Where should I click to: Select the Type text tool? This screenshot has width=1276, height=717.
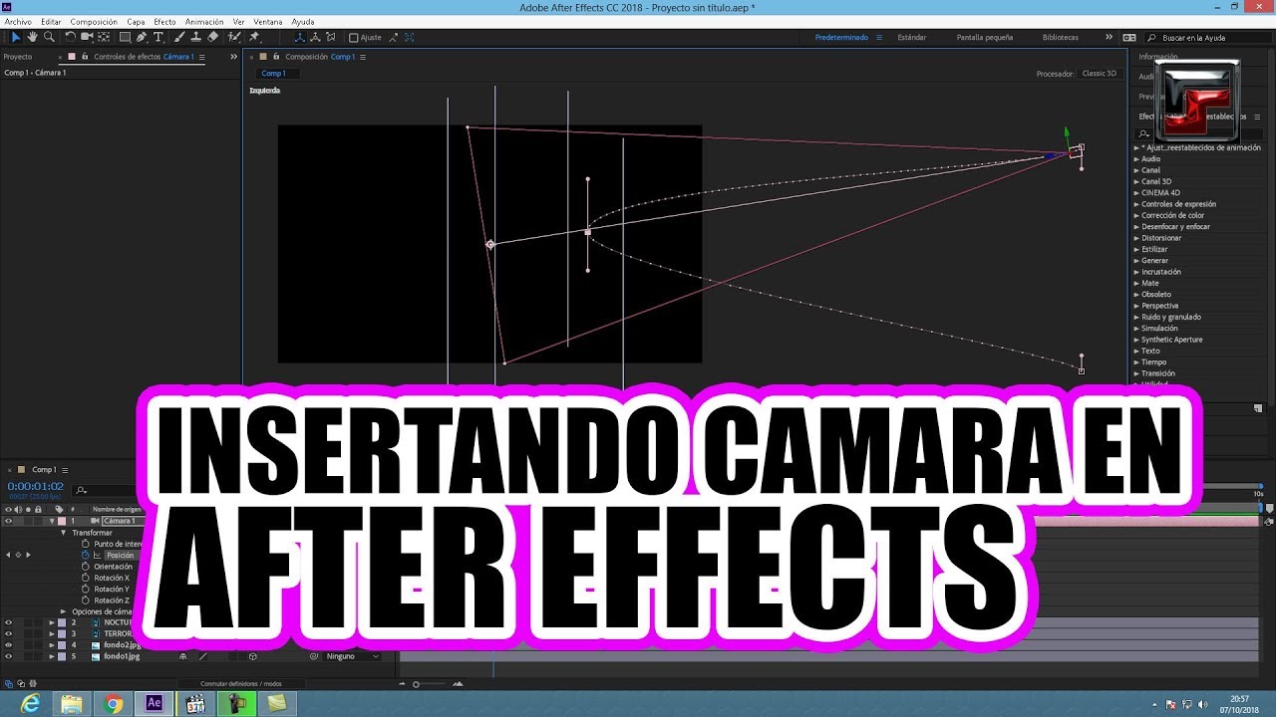click(x=159, y=37)
